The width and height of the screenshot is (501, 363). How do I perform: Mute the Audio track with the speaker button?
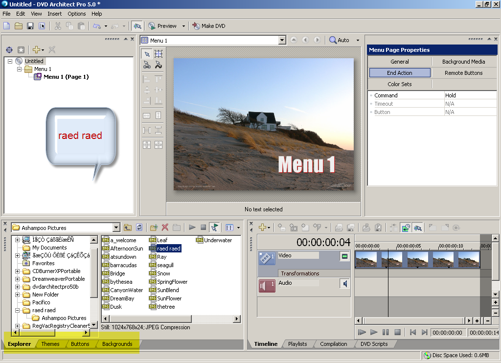(344, 283)
